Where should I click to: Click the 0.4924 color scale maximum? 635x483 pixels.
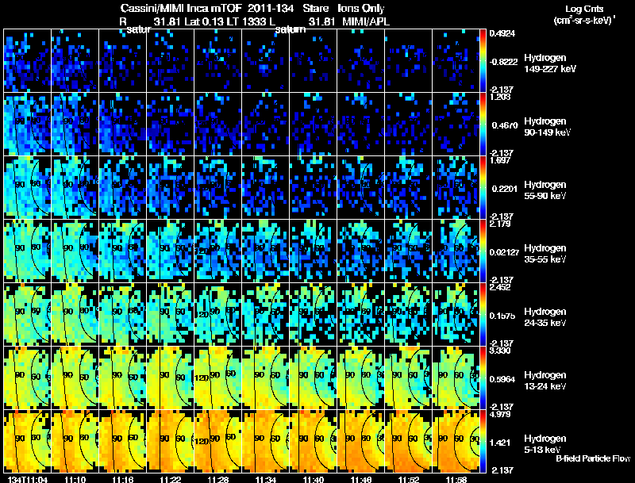tap(502, 33)
